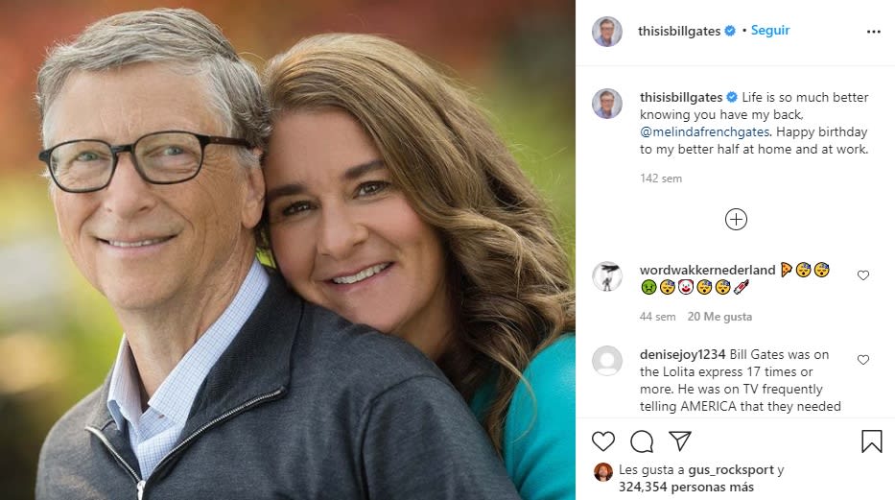Like denisejoy1234's comment

coord(863,360)
